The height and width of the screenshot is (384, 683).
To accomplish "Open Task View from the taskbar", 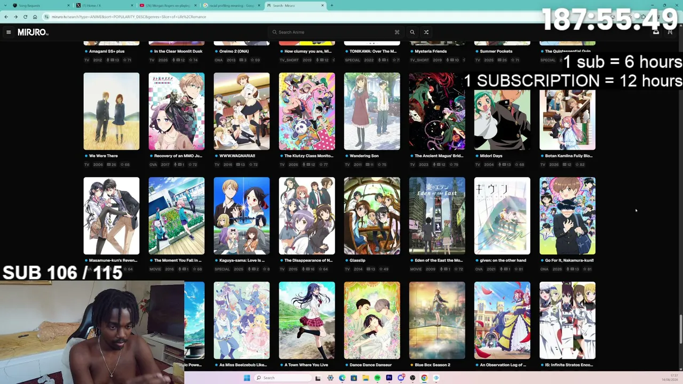I will (318, 378).
